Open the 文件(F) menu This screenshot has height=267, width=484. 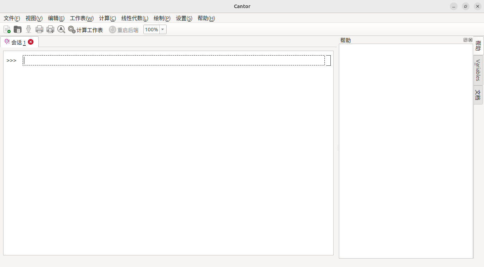pos(12,18)
